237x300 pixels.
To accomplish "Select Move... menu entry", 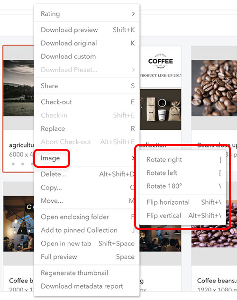I will coord(87,200).
